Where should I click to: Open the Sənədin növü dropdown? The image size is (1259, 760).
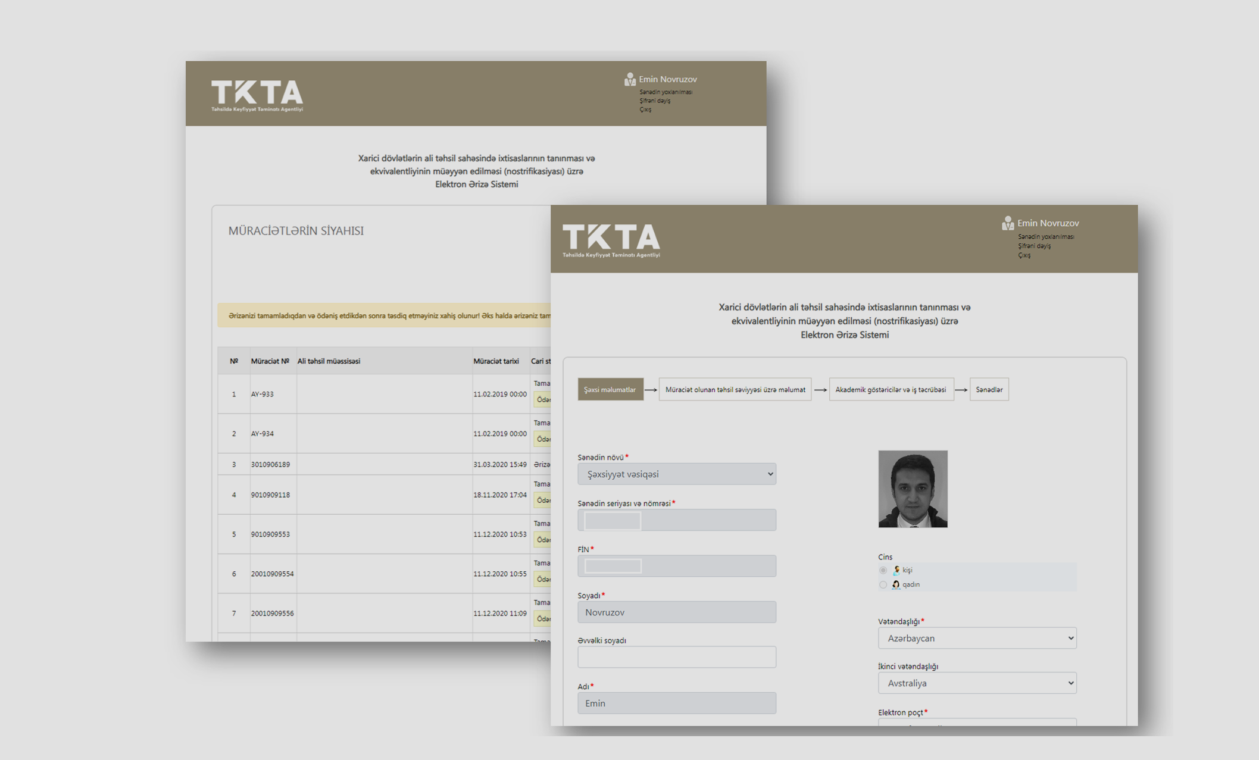coord(676,474)
